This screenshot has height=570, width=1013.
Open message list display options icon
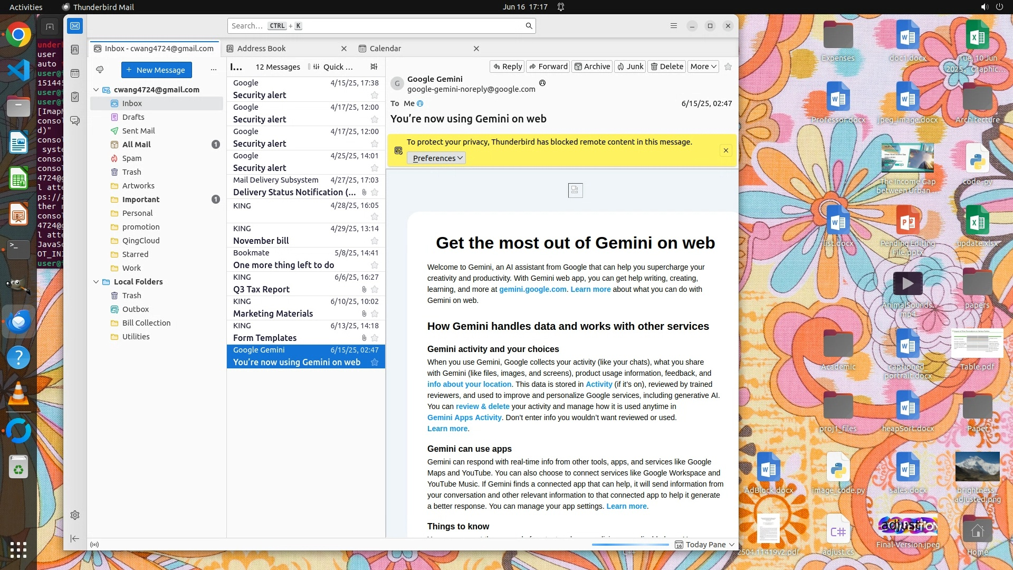point(374,67)
